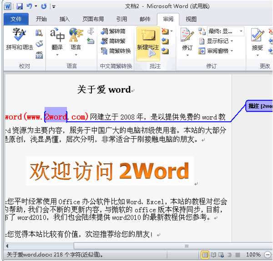
Task: Switch to Print Layout view
Action: point(205,255)
